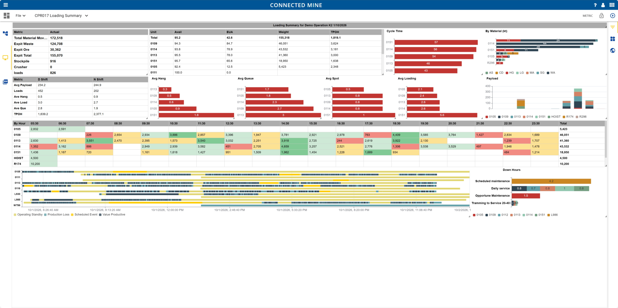
Task: Open the globe icon in right sidebar
Action: (x=613, y=50)
